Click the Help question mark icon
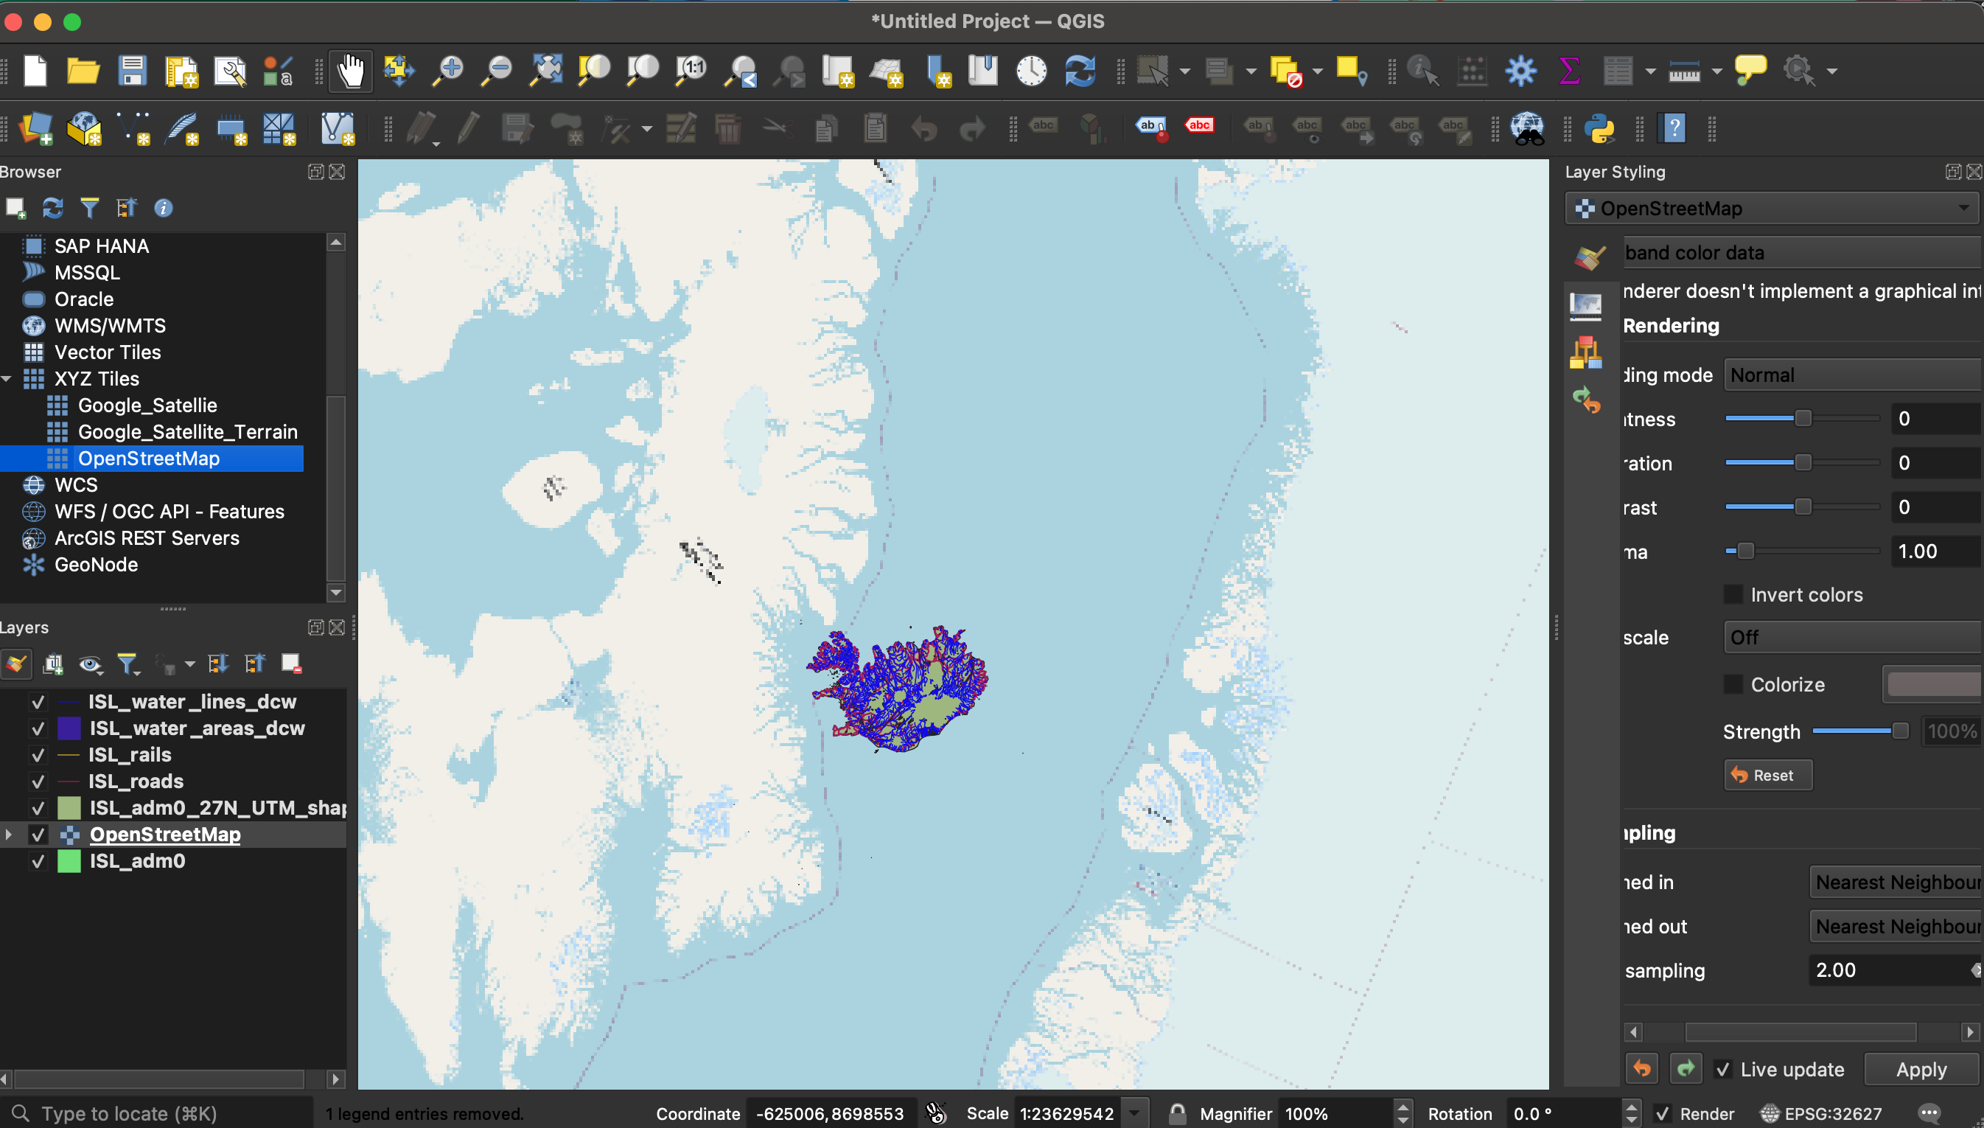 (1674, 128)
